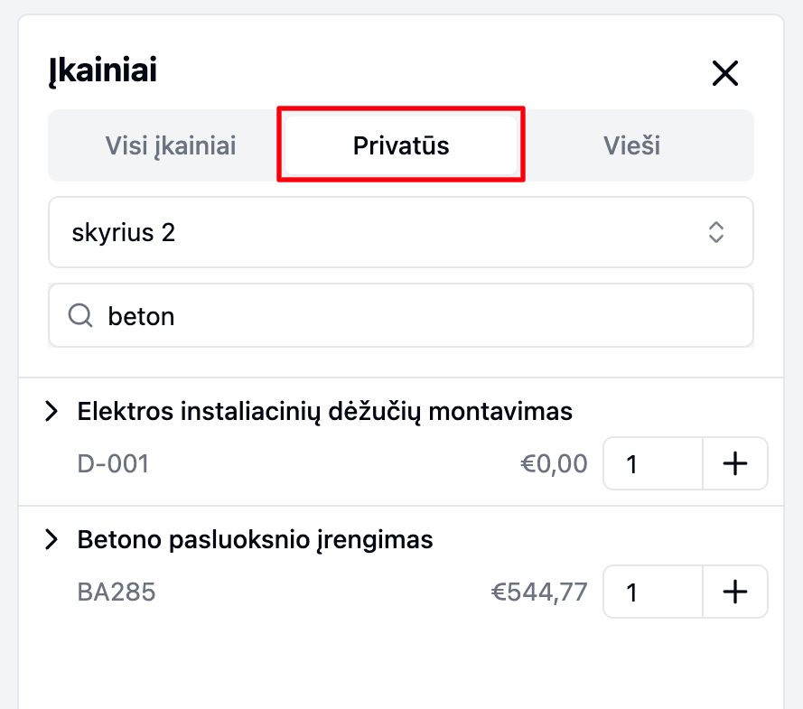Image resolution: width=803 pixels, height=709 pixels.
Task: Click the €0,00 price
Action: pyautogui.click(x=554, y=464)
